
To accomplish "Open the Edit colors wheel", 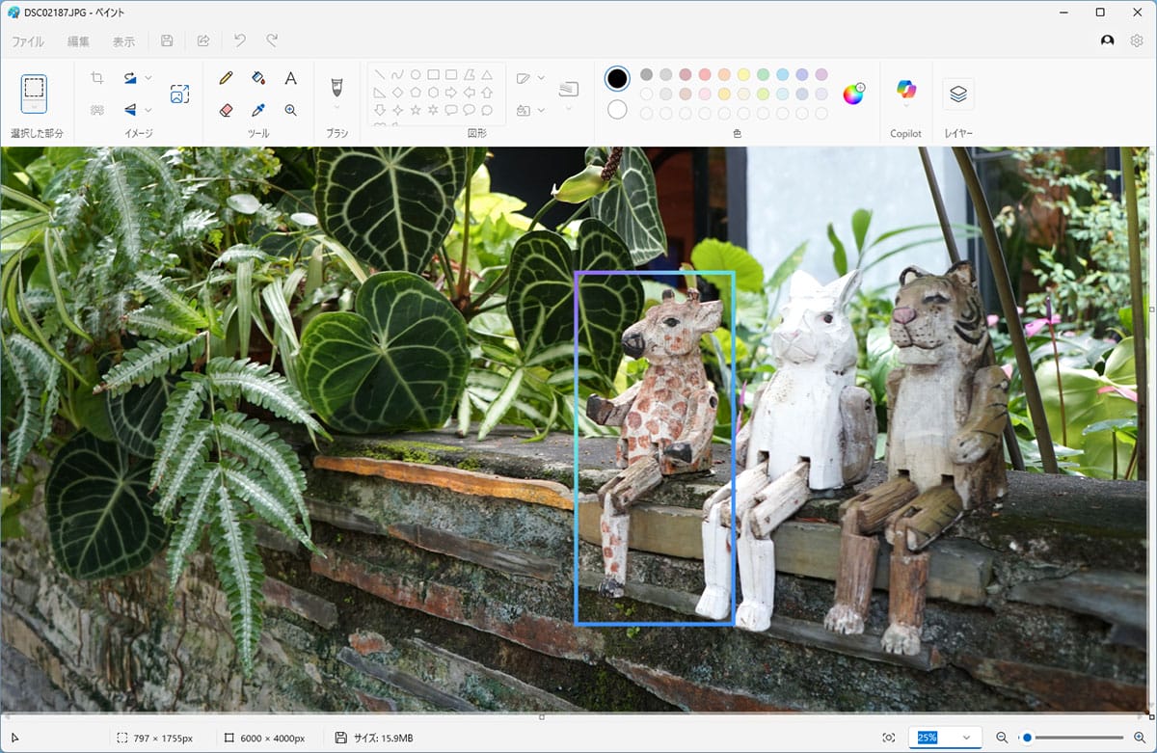I will (x=853, y=94).
